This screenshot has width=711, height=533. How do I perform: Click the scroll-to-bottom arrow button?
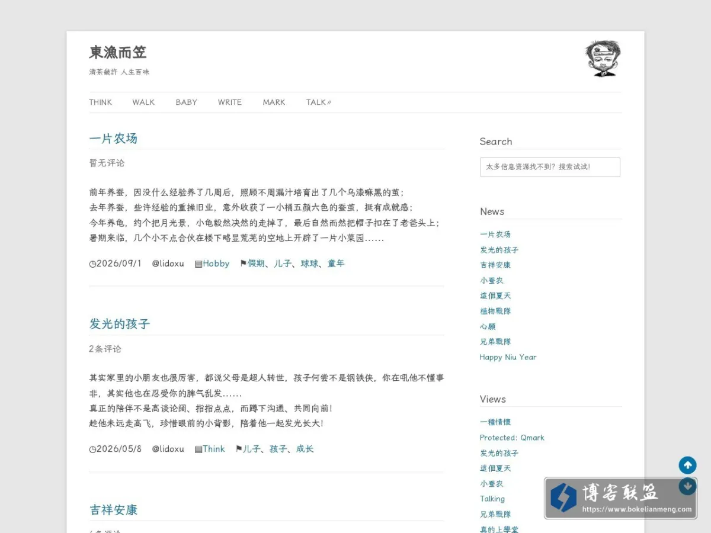(x=687, y=486)
